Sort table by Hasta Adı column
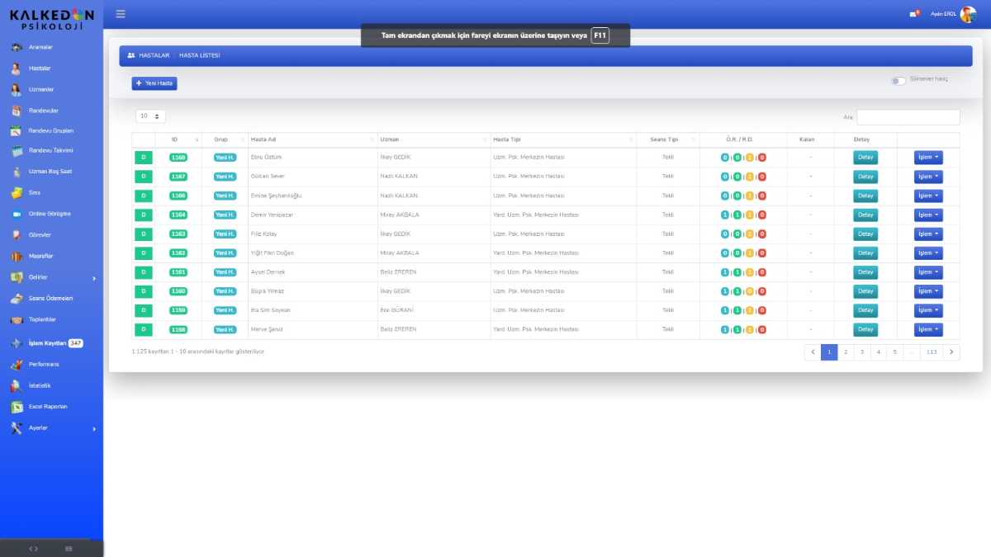 click(311, 139)
